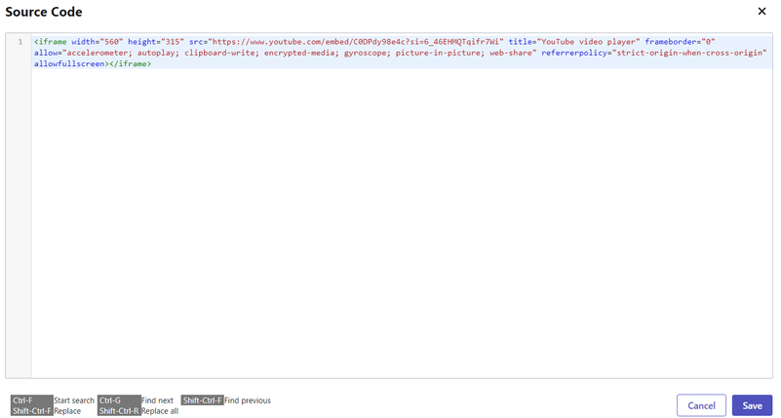Image resolution: width=781 pixels, height=418 pixels.
Task: Click the 'Find previous' hint text
Action: pos(248,400)
